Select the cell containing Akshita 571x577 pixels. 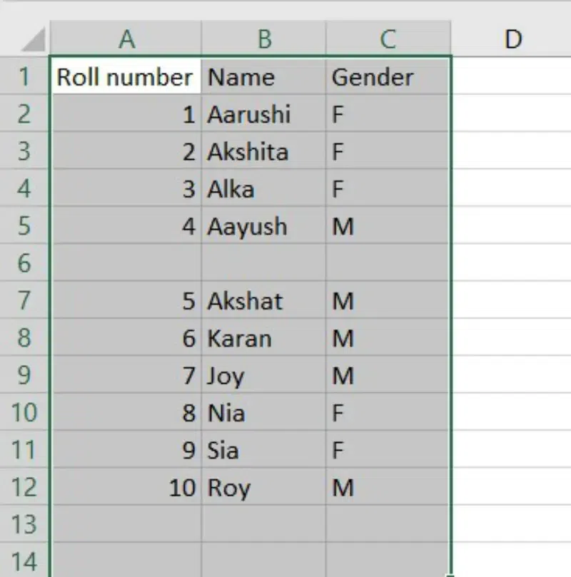point(263,152)
